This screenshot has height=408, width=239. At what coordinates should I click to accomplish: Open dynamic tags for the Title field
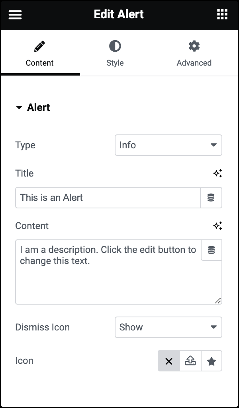click(212, 197)
